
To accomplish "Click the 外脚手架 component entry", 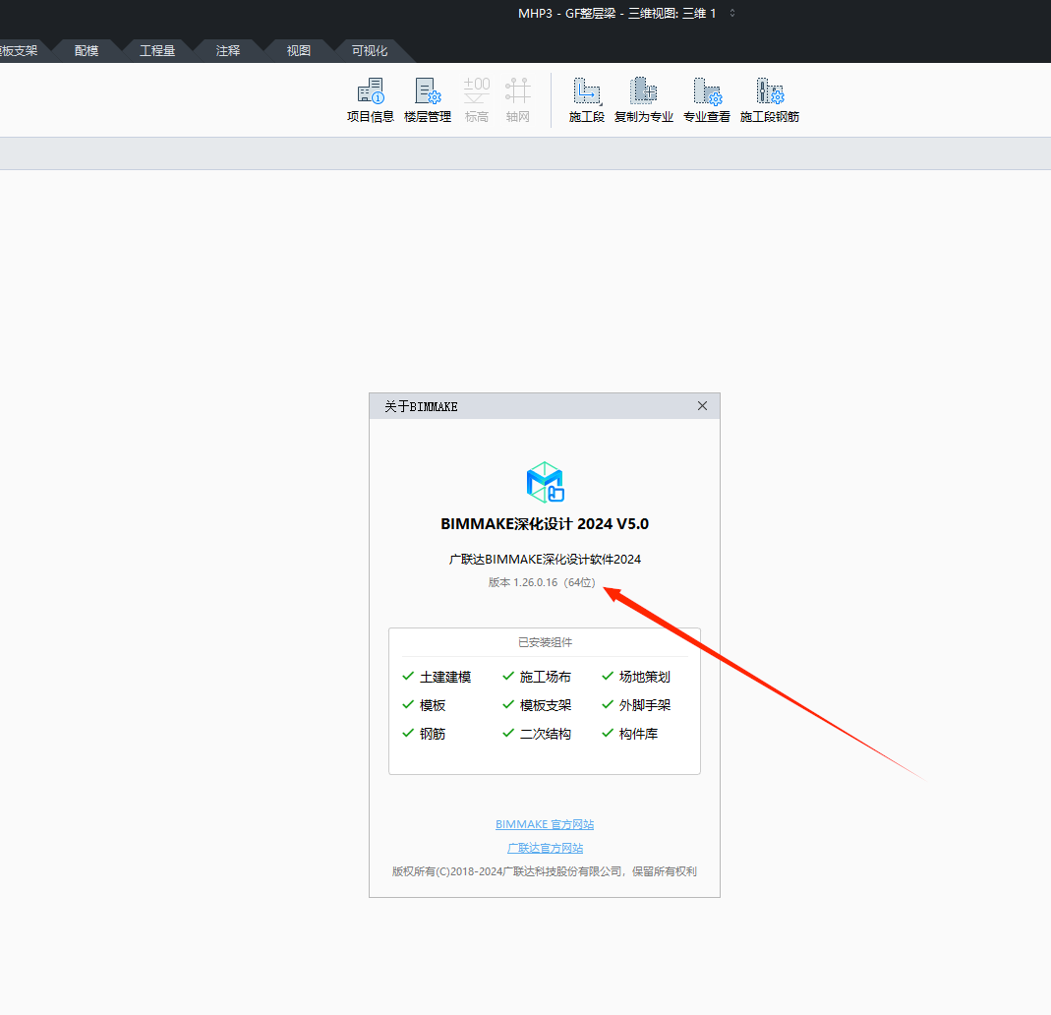I will coord(636,705).
